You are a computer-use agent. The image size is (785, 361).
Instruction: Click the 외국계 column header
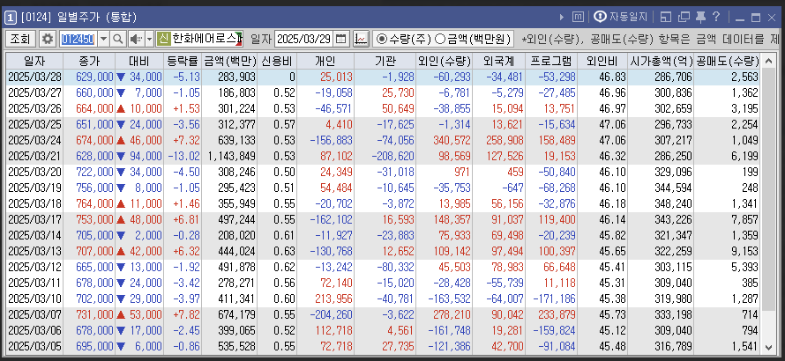(x=498, y=62)
